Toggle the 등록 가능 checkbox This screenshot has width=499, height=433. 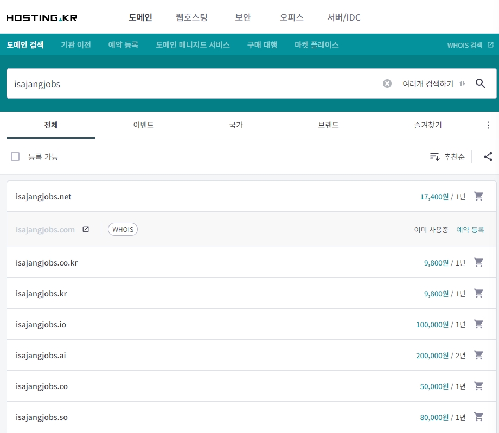click(x=15, y=157)
